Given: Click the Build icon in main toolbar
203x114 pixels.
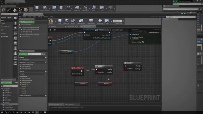Looking at the screenshot, I should point(94,8).
